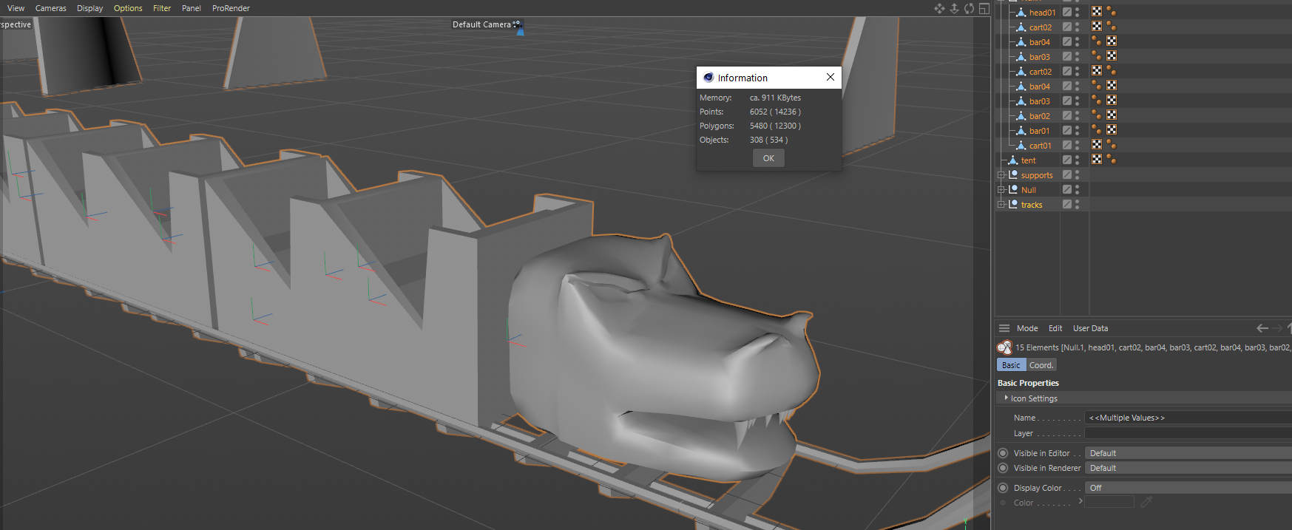Select the texture tag on cart01

click(x=1097, y=145)
